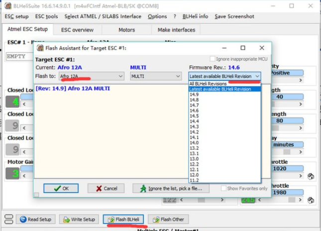Click the BLHeliSuite app icon in title bar

(8, 6)
